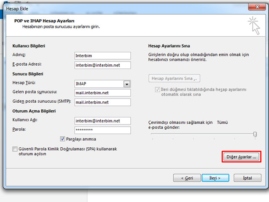Cancel with the İptal button
This screenshot has width=269, height=202.
coord(248,178)
